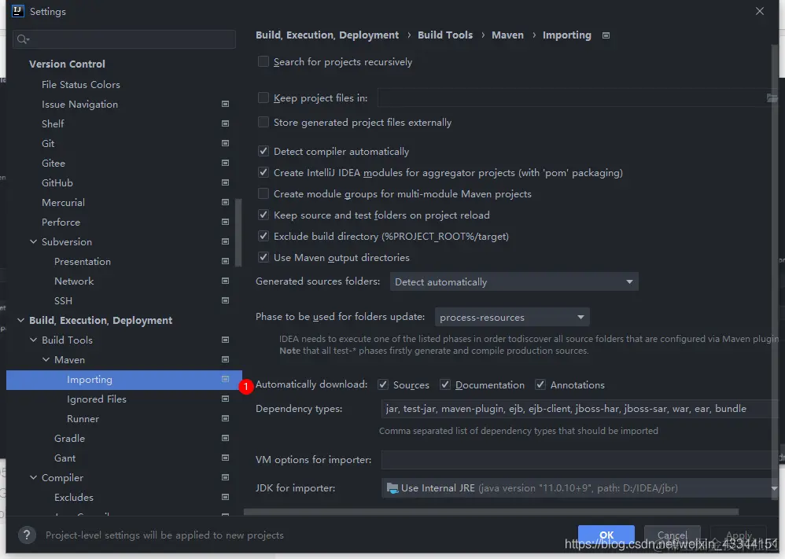Viewport: 785px width, 559px height.
Task: Enable Create module groups for multi-module projects
Action: click(x=263, y=193)
